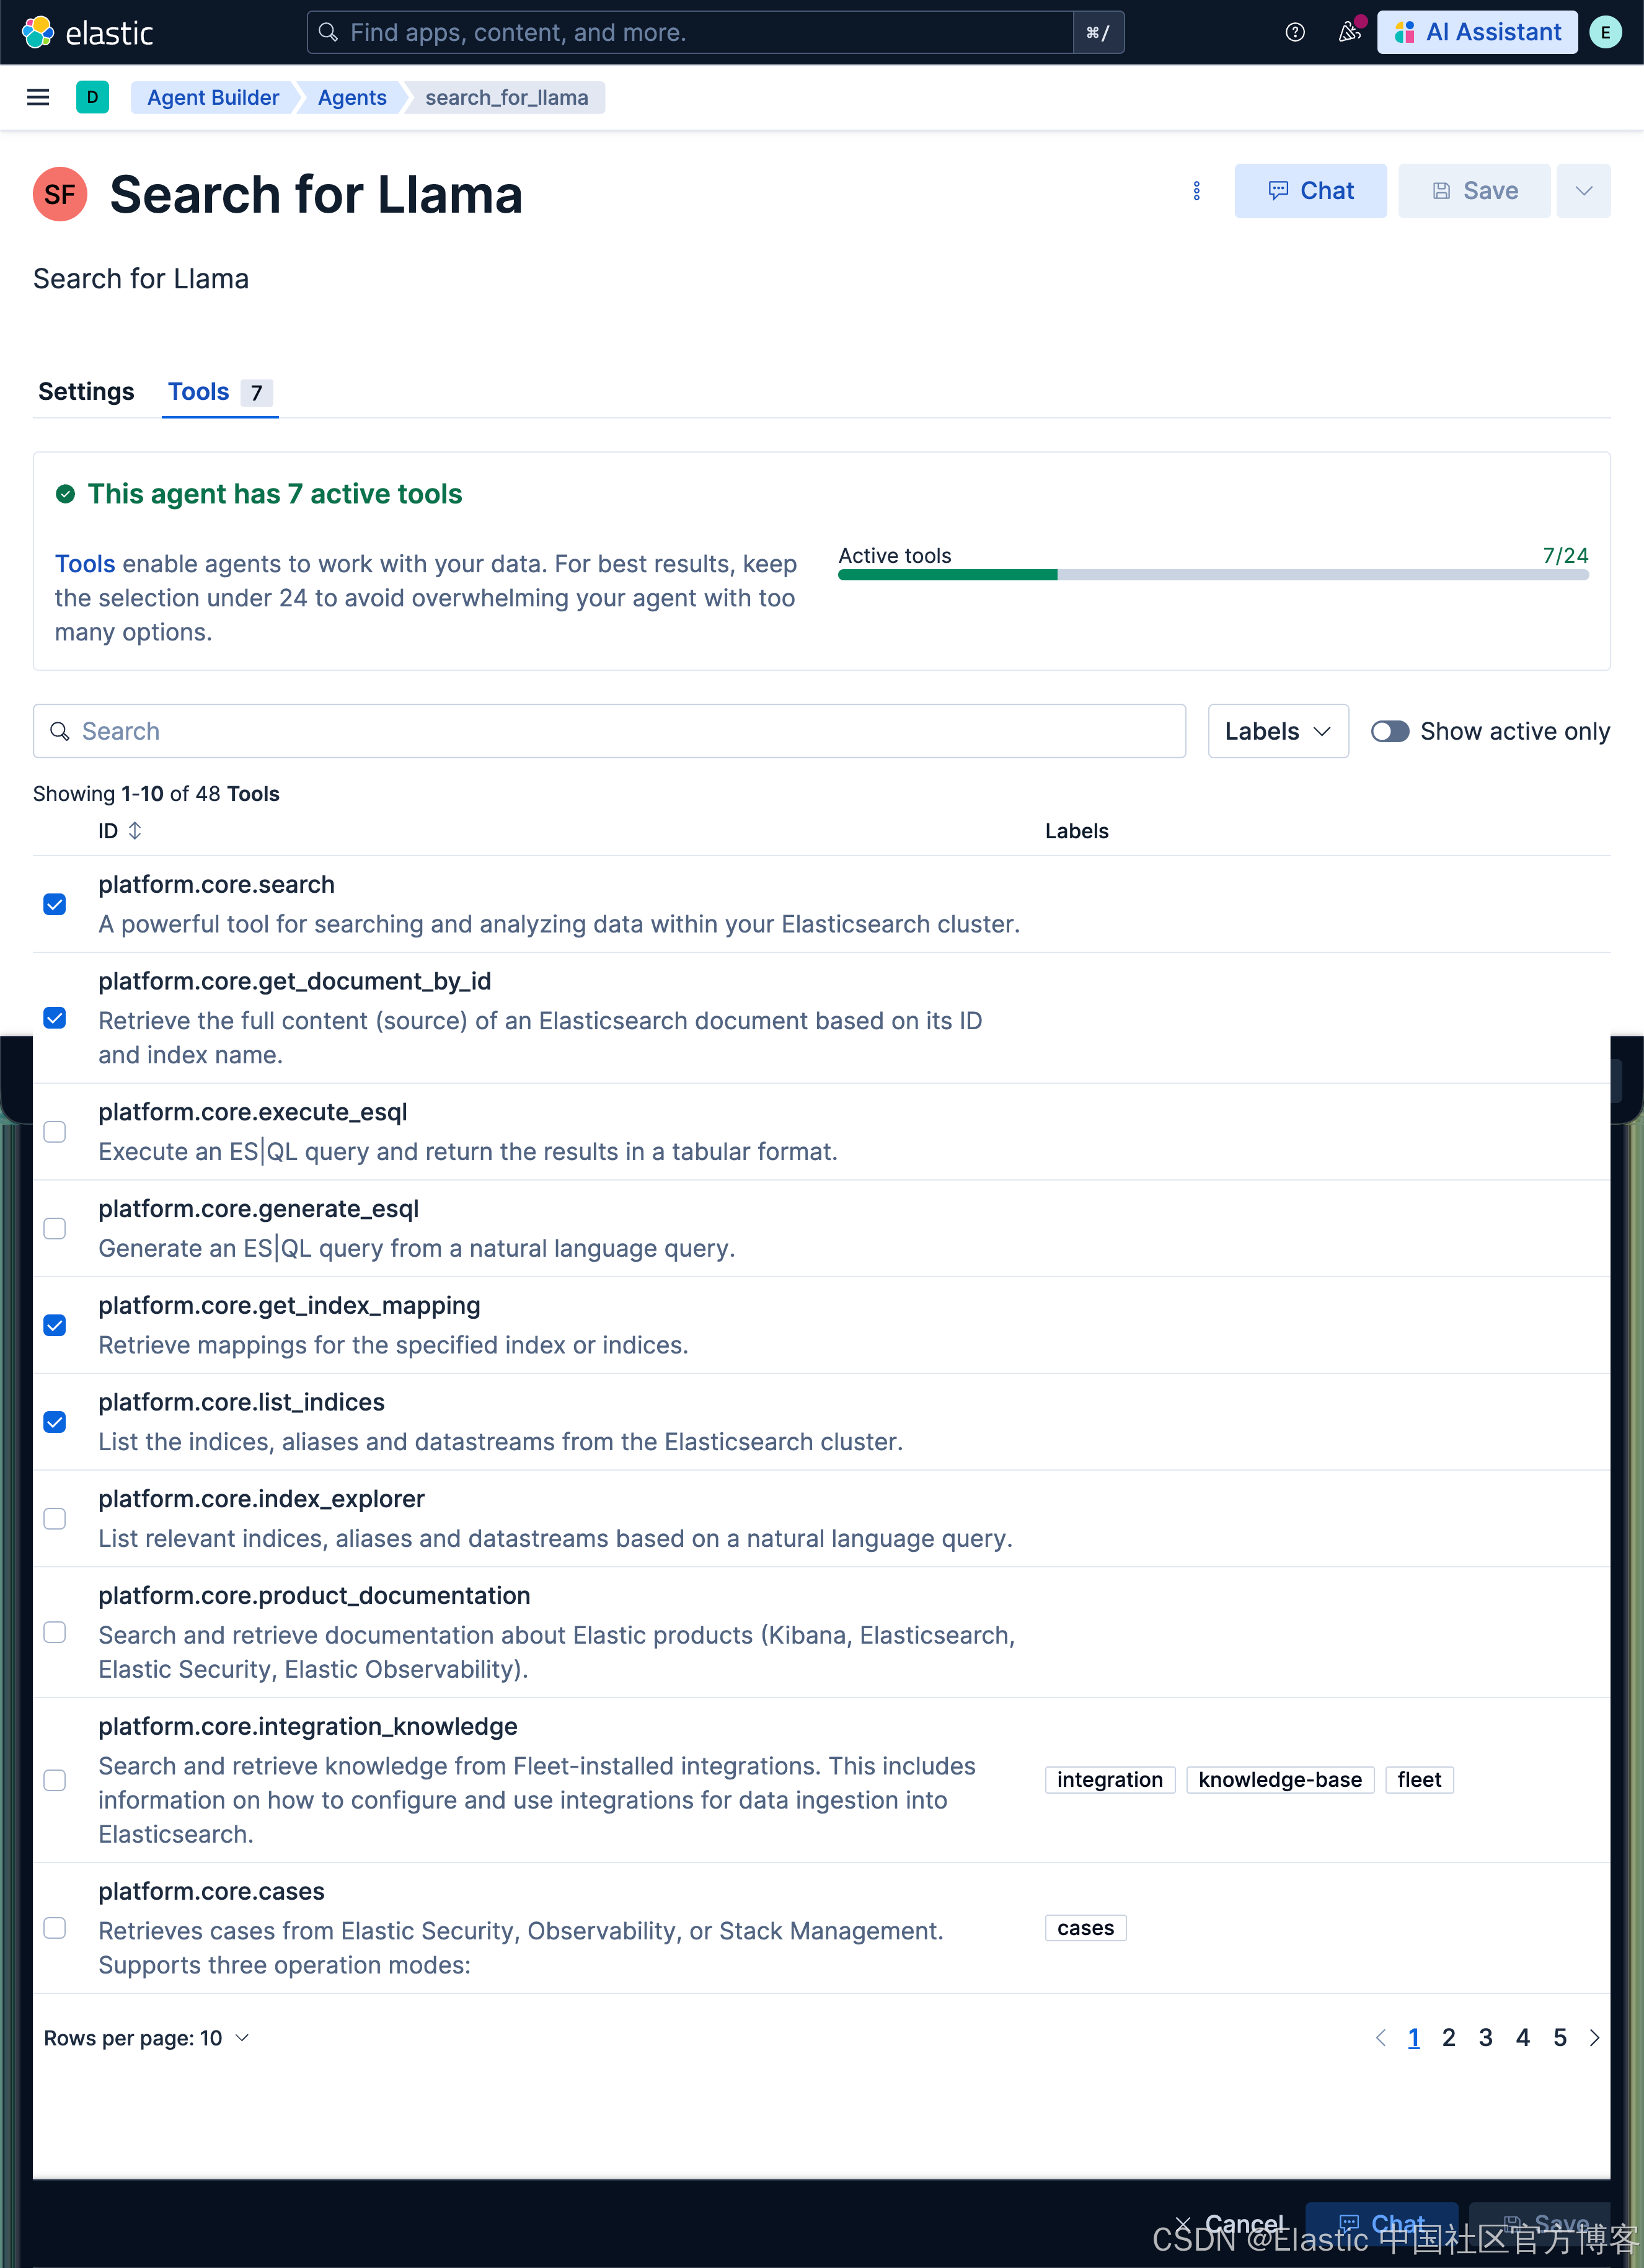
Task: Switch to the Settings tab
Action: click(x=86, y=391)
